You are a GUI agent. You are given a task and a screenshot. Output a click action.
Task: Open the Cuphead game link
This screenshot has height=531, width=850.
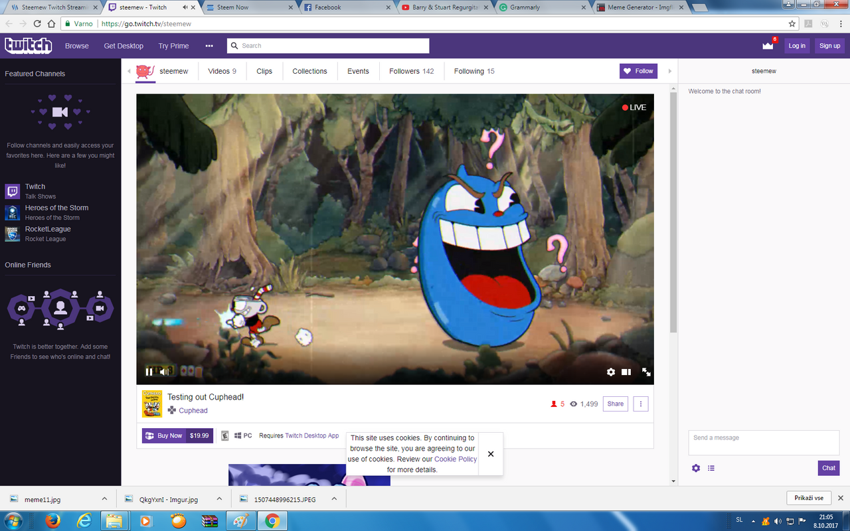click(x=193, y=410)
